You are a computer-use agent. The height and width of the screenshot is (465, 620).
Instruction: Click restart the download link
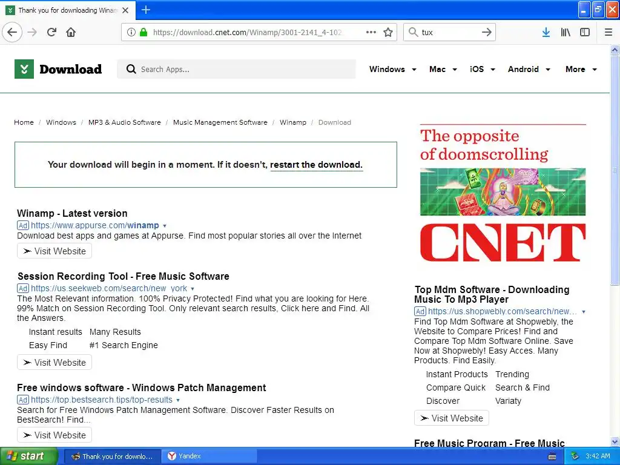[x=316, y=165]
